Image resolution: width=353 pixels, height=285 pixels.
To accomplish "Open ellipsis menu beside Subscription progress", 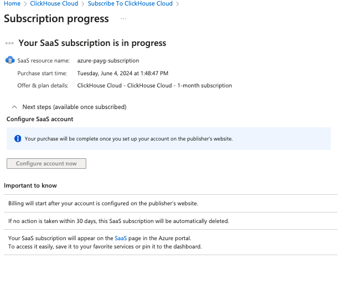I will pos(123,19).
